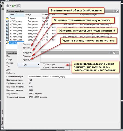Open dropdown arrow next to Refresh icon
The image size is (123, 131).
tap(16, 6)
